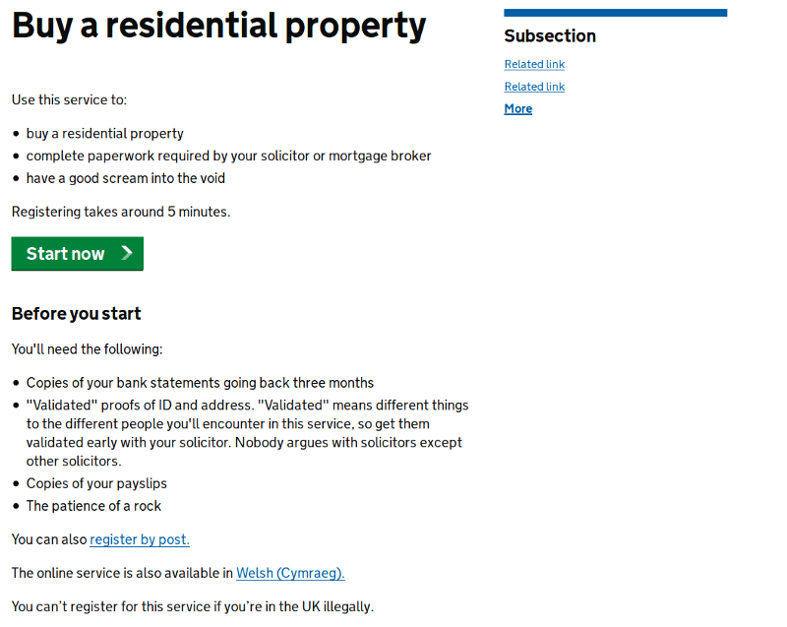Click the 'Use this service to:' text
This screenshot has height=627, width=787.
[69, 100]
